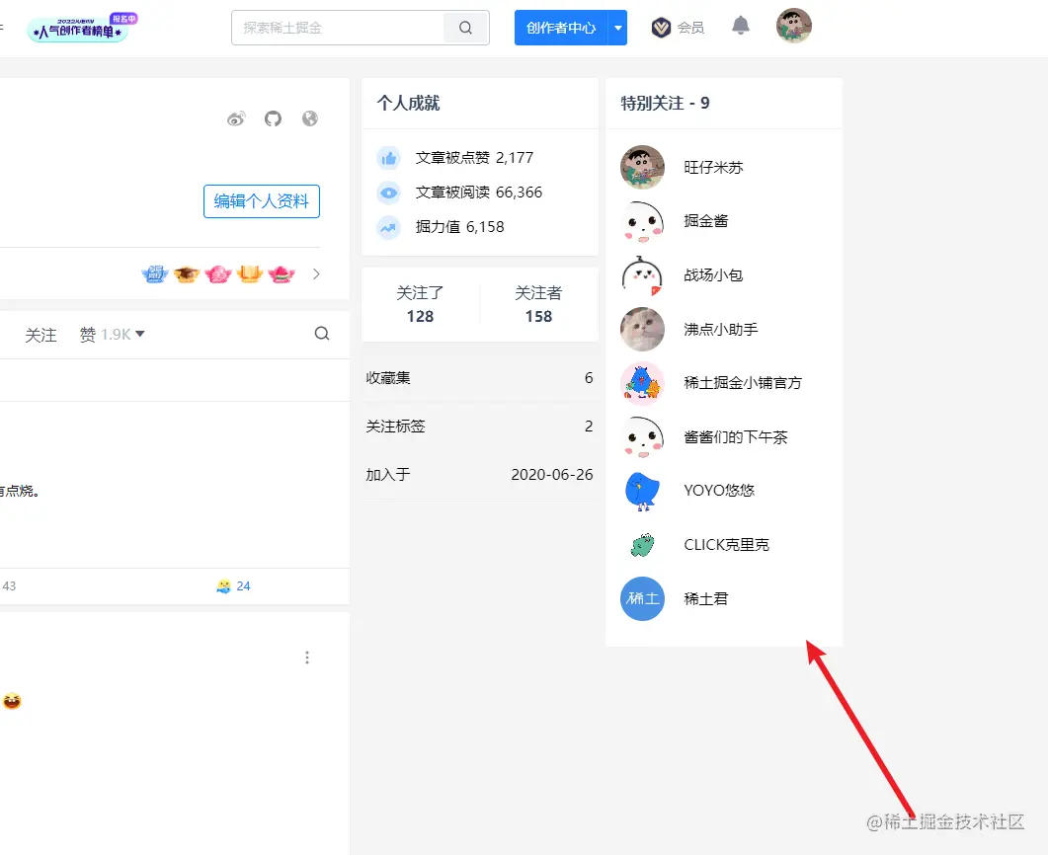Click the pink lotus badge
Viewport: 1048px width, 855px height.
[218, 273]
